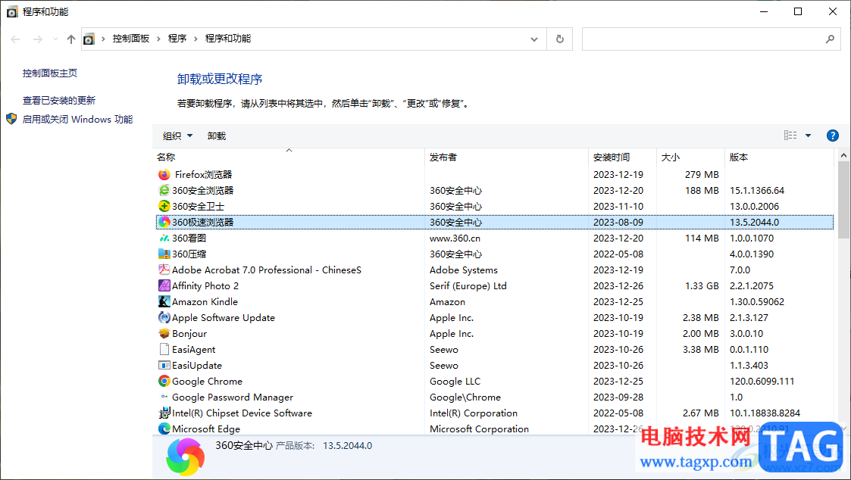Click the change view layout icon

point(790,136)
